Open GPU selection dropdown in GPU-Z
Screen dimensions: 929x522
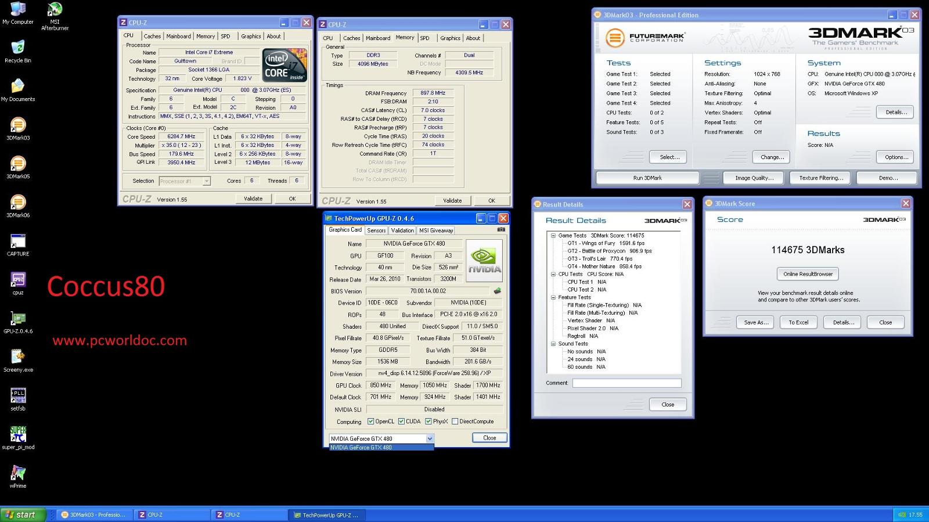[430, 438]
